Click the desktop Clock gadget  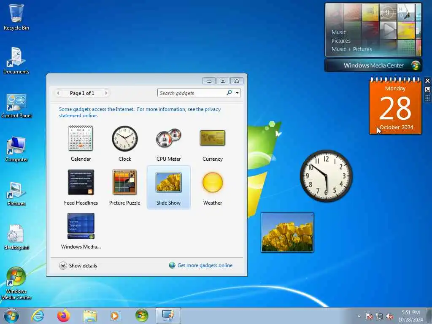326,176
